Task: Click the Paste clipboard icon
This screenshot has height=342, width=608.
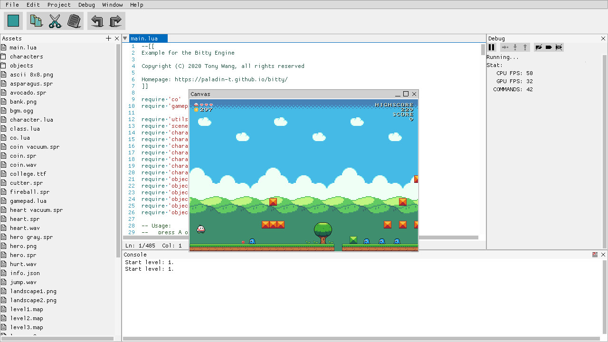Action: 74,20
